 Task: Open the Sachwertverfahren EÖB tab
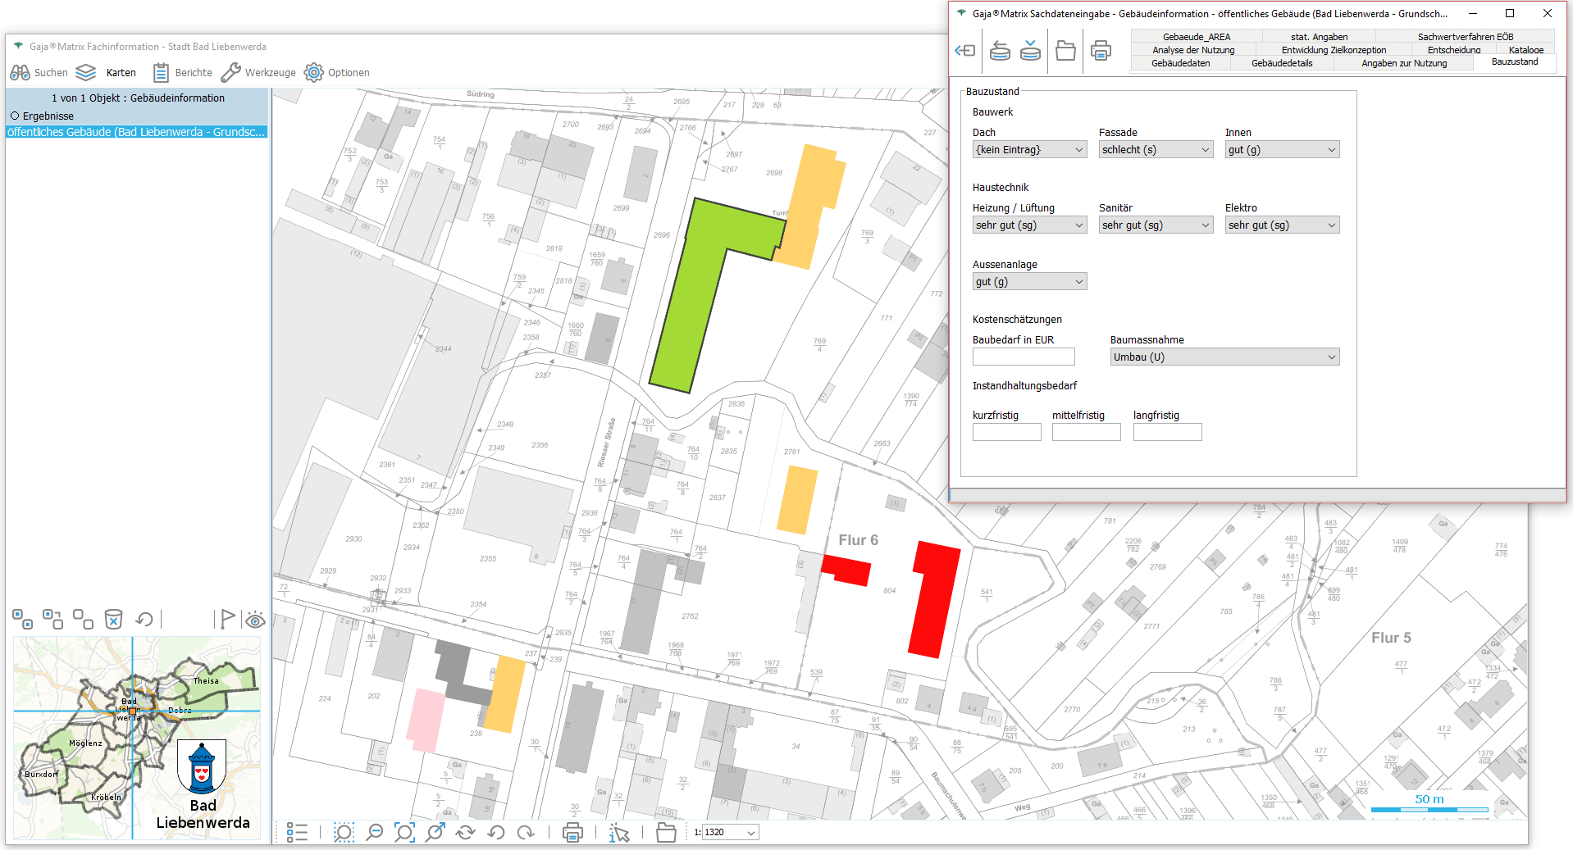click(x=1465, y=37)
